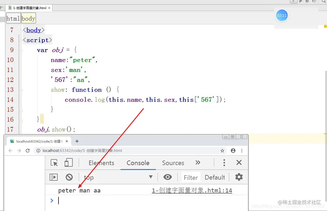Open the DevTools three-dot customize menu
Image resolution: width=327 pixels, height=211 pixels.
[224, 162]
